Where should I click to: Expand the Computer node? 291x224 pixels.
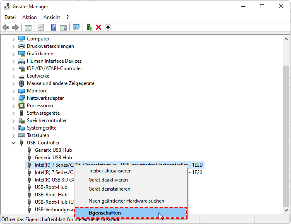(x=13, y=39)
